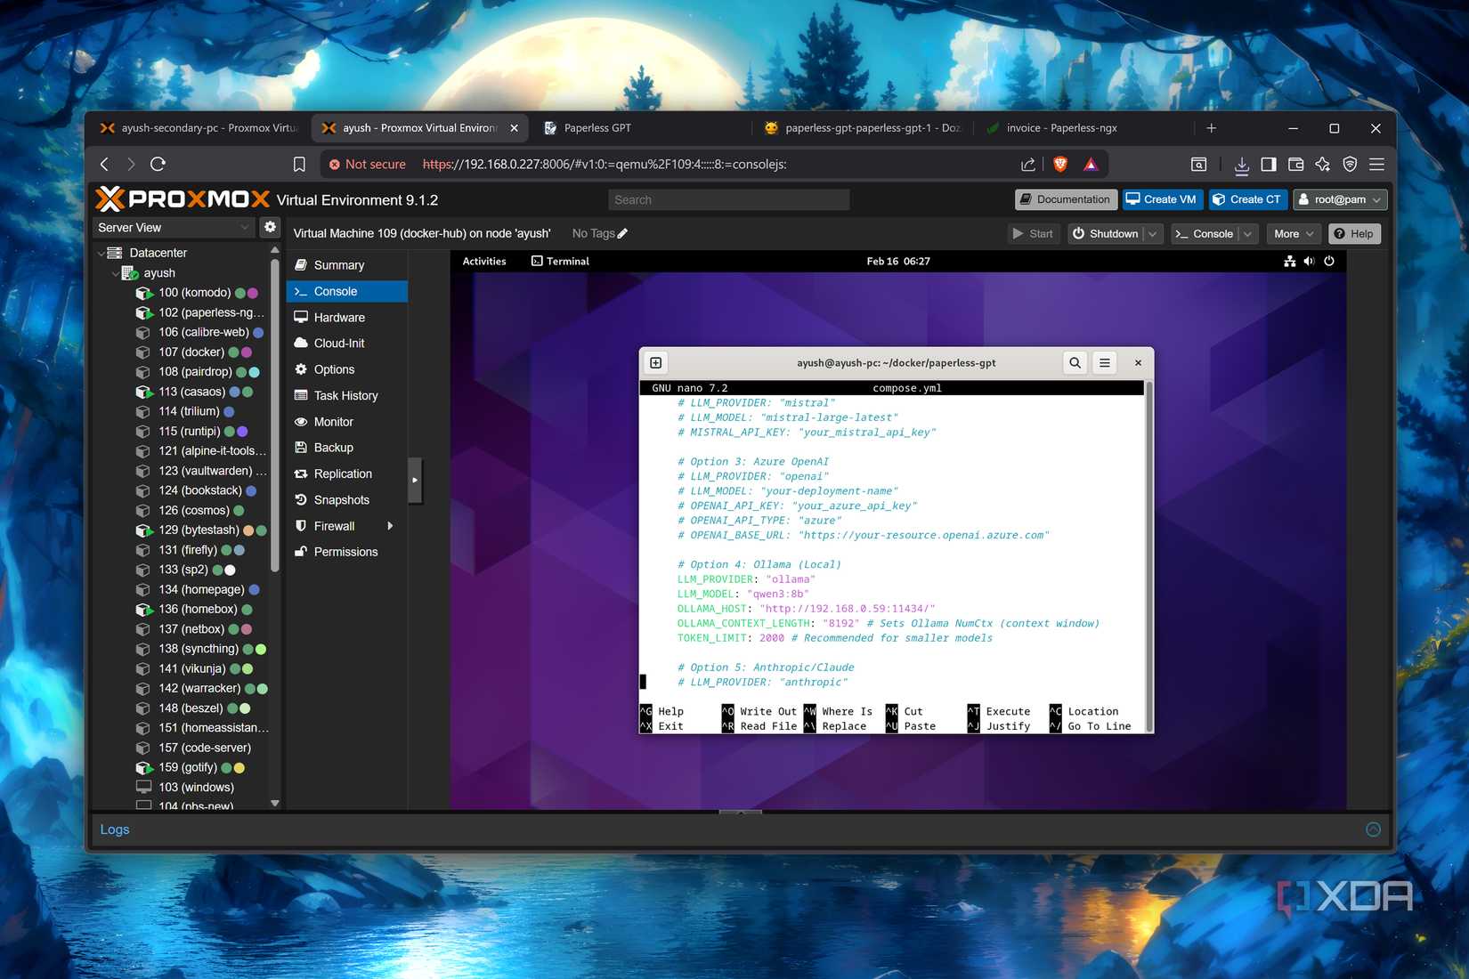Image resolution: width=1469 pixels, height=979 pixels.
Task: Toggle the browser sidebar panel icon
Action: tap(1269, 164)
